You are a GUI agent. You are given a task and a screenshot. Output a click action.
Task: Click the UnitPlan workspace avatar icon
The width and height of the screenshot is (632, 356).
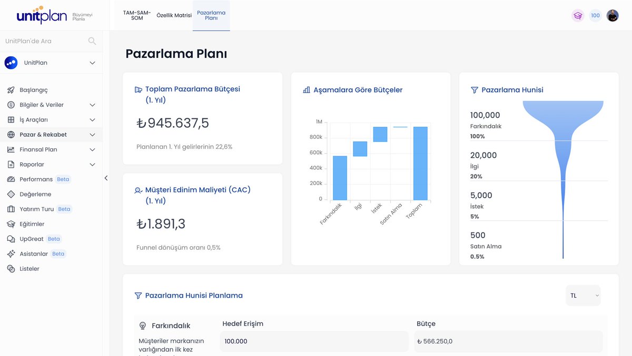tap(11, 63)
